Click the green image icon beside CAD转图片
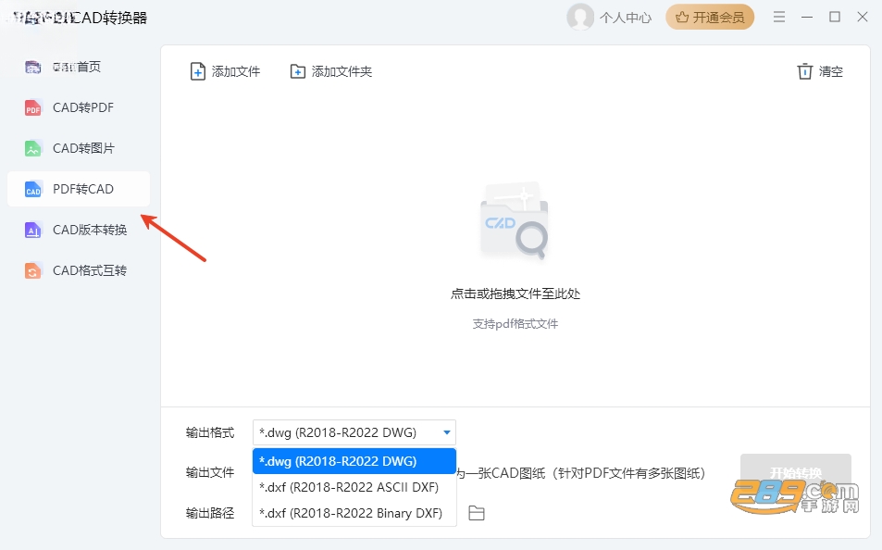Viewport: 882px width, 550px height. pos(33,148)
